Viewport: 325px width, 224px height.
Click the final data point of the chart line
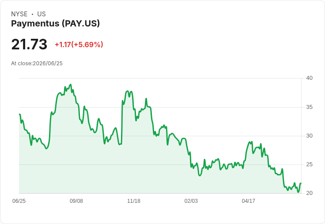(301, 183)
